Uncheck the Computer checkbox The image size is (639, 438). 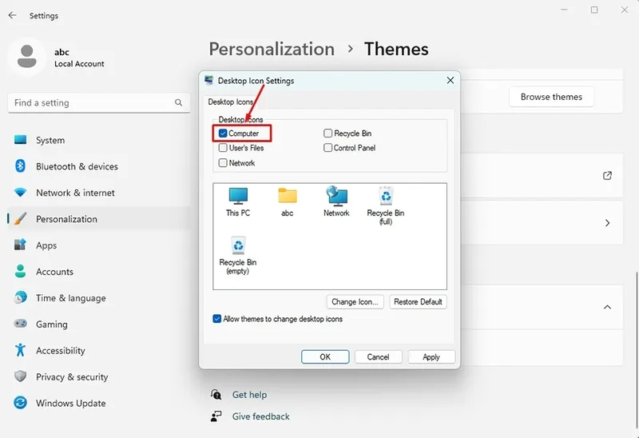click(x=223, y=133)
